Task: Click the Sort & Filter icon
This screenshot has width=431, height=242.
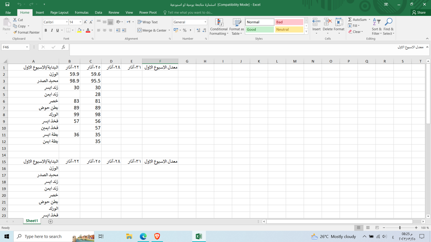Action: pos(377,27)
